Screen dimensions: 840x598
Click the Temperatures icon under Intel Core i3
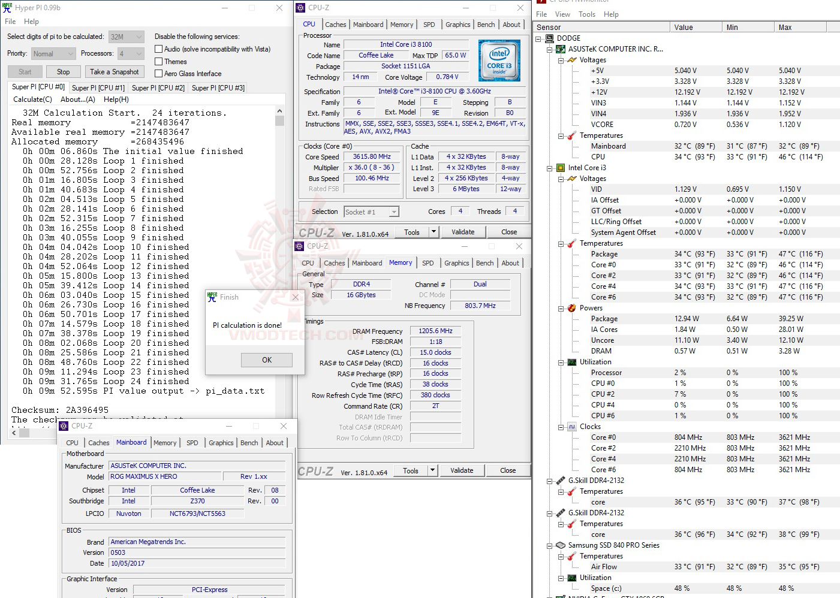[x=572, y=243]
